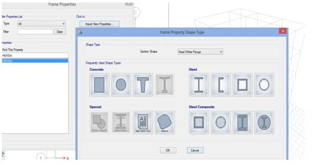Select the highlighted HE450A list item

[x=35, y=61]
